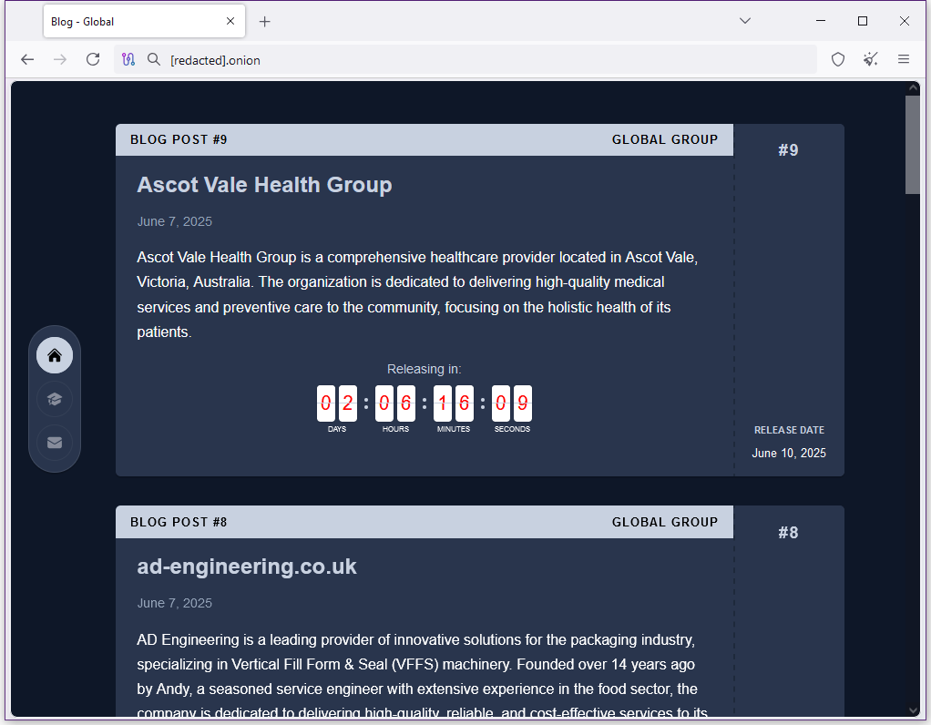Click the June 7, 2025 date under Ascot Vale
The width and height of the screenshot is (931, 725).
[x=175, y=221]
